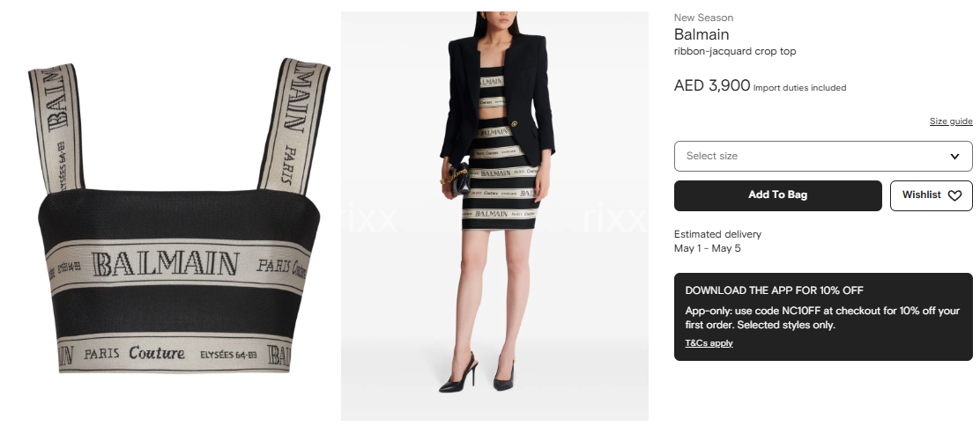980x426 pixels.
Task: Open the Size guide link
Action: tap(951, 121)
